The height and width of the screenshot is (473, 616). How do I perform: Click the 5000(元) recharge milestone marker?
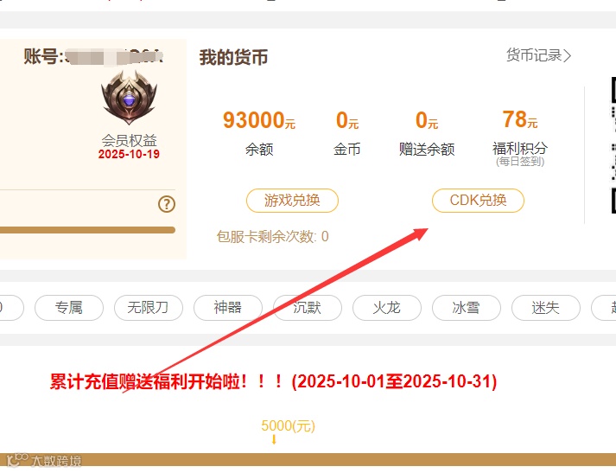click(288, 425)
